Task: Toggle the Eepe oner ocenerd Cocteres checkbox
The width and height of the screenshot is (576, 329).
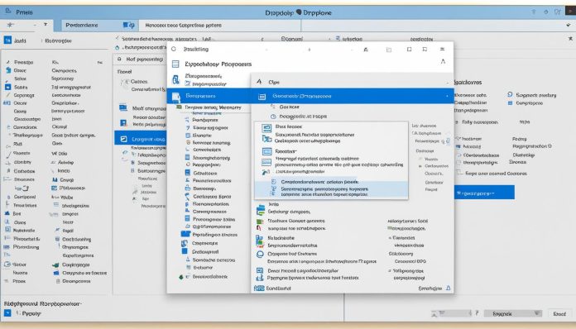Action: pos(458,173)
